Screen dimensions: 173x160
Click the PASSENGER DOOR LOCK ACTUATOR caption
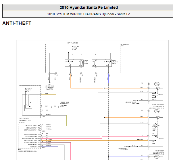pos(157,106)
